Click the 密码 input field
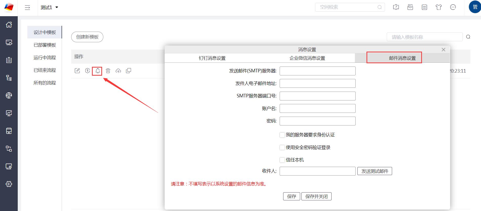This screenshot has width=481, height=211. [317, 121]
